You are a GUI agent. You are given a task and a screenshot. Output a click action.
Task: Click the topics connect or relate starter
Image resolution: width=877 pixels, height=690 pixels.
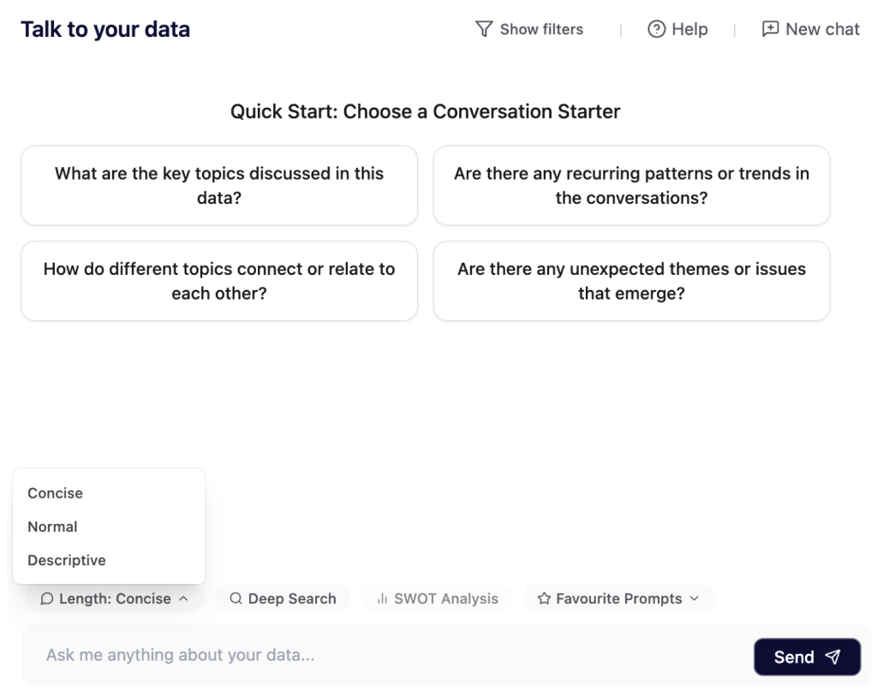tap(219, 281)
